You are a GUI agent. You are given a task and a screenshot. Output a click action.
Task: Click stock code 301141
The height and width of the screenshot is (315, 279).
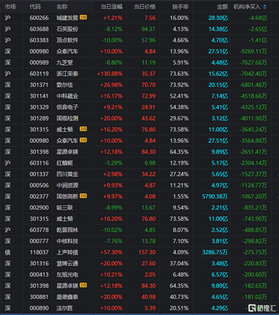point(39,96)
